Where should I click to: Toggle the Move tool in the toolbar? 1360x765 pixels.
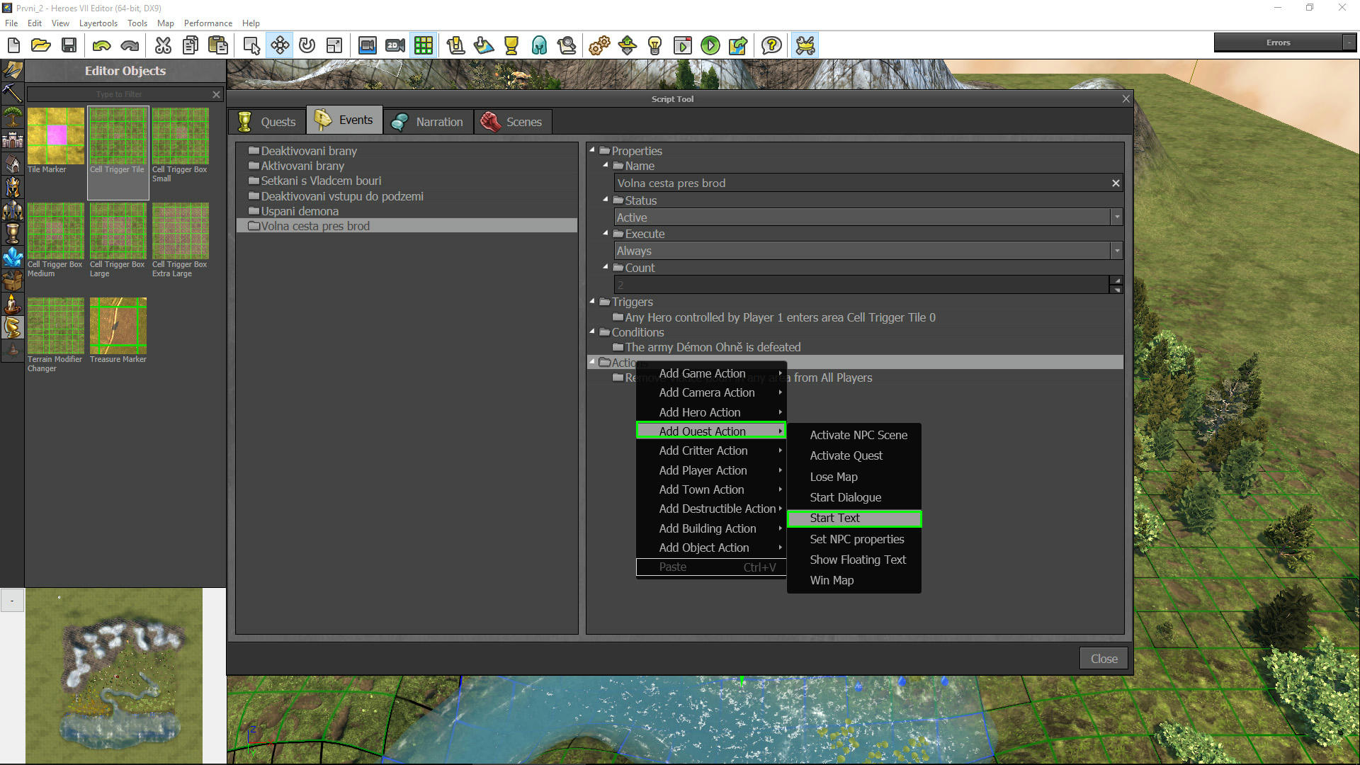coord(280,45)
